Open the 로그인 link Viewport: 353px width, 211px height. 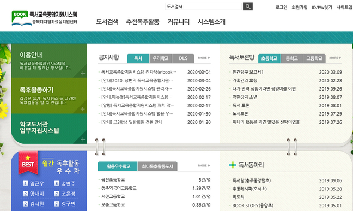281,7
